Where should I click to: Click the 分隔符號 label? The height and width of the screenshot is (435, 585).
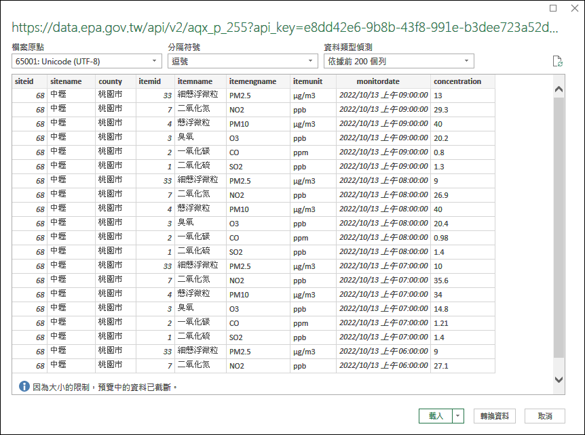184,47
